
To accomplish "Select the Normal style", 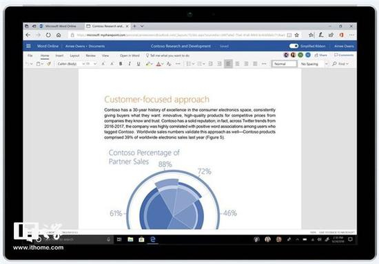I will tap(284, 64).
